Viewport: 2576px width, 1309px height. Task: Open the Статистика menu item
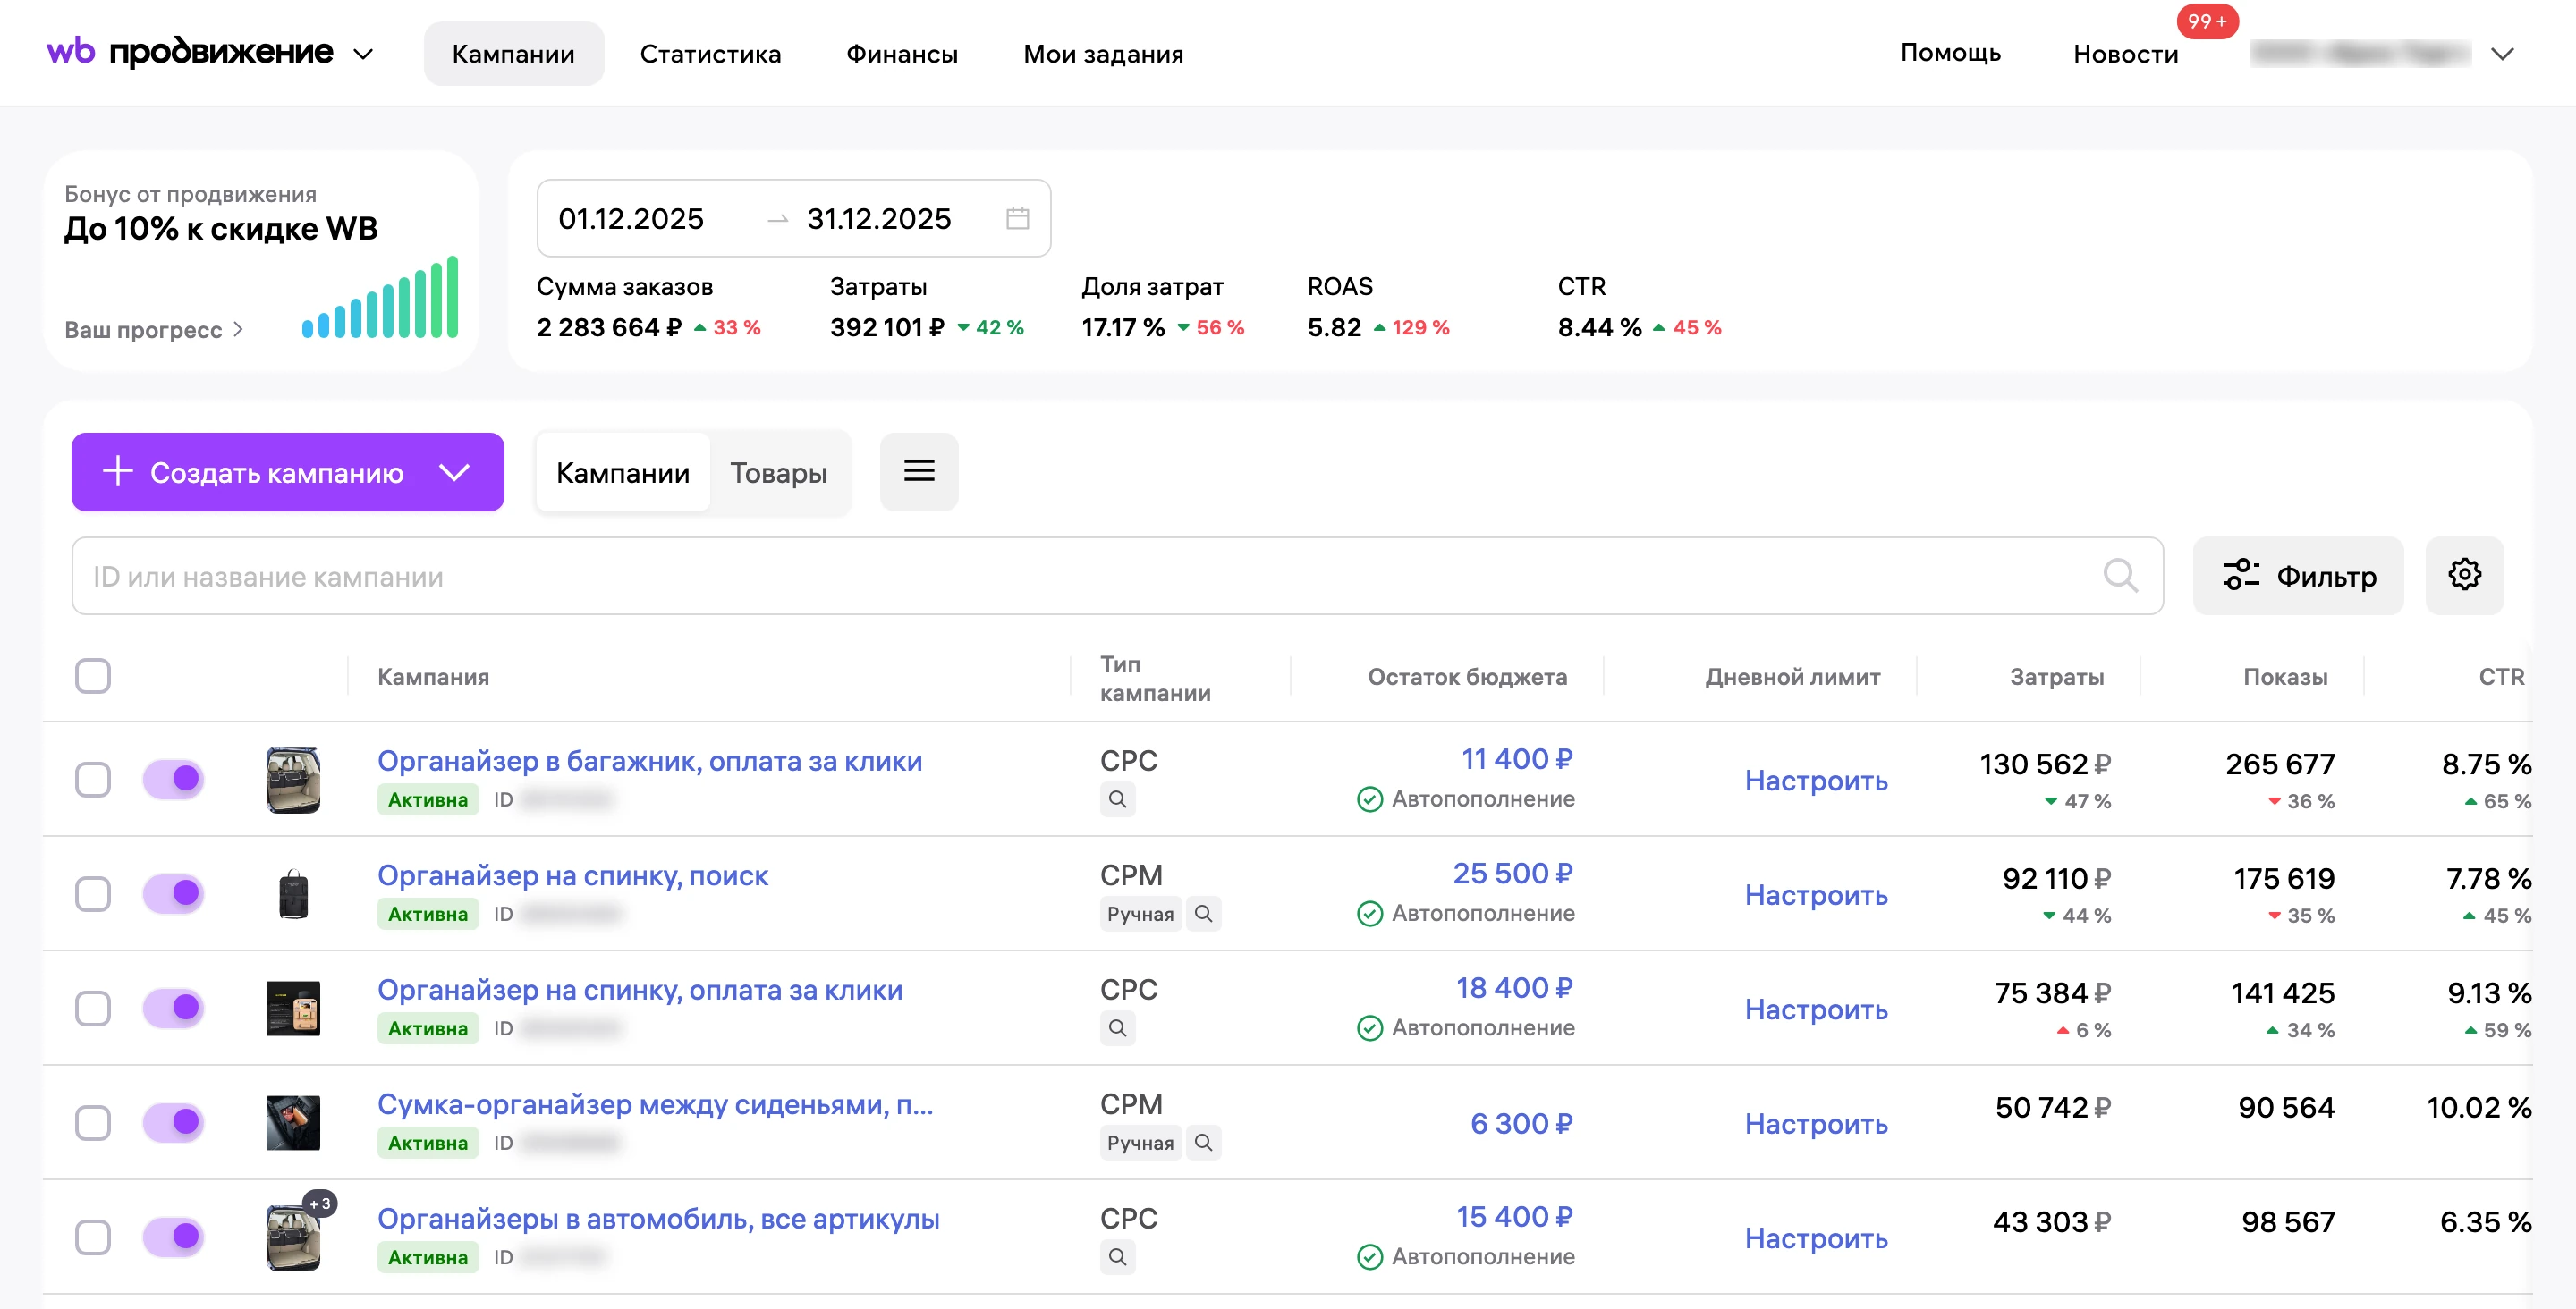pos(710,54)
